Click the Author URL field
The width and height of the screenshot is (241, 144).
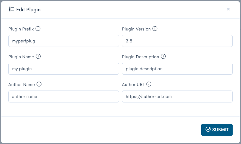coord(177,96)
